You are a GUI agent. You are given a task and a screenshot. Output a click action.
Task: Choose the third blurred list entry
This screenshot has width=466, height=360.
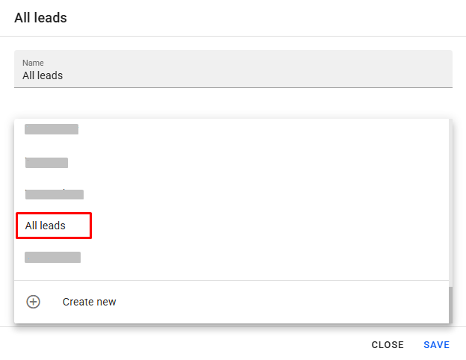pyautogui.click(x=54, y=195)
